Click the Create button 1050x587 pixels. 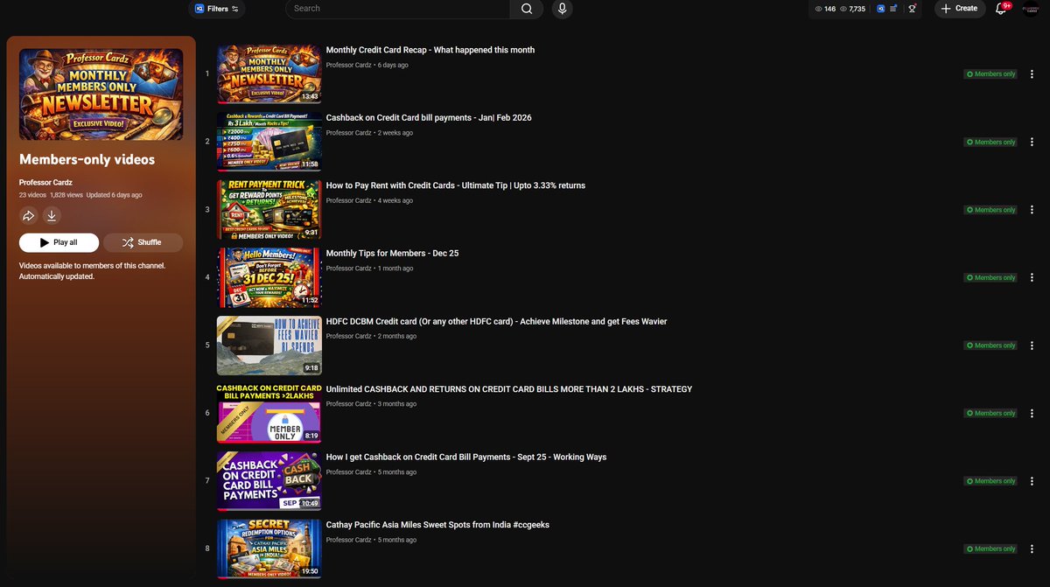[x=959, y=9]
